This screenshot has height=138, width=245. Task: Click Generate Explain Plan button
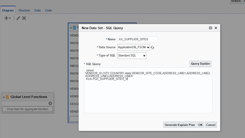[x=179, y=125]
